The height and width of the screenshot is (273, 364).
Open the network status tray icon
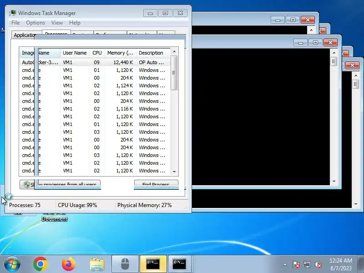point(307,264)
